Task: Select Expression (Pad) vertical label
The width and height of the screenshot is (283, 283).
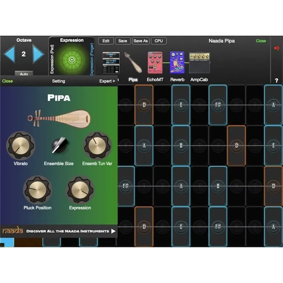Action: 52,59
